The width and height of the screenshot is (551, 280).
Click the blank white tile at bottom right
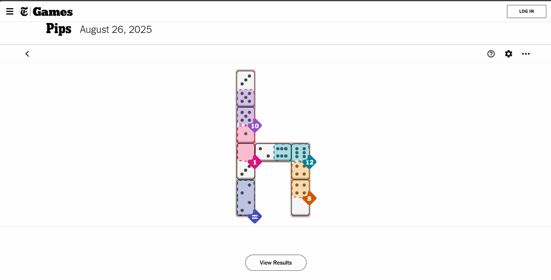300,206
